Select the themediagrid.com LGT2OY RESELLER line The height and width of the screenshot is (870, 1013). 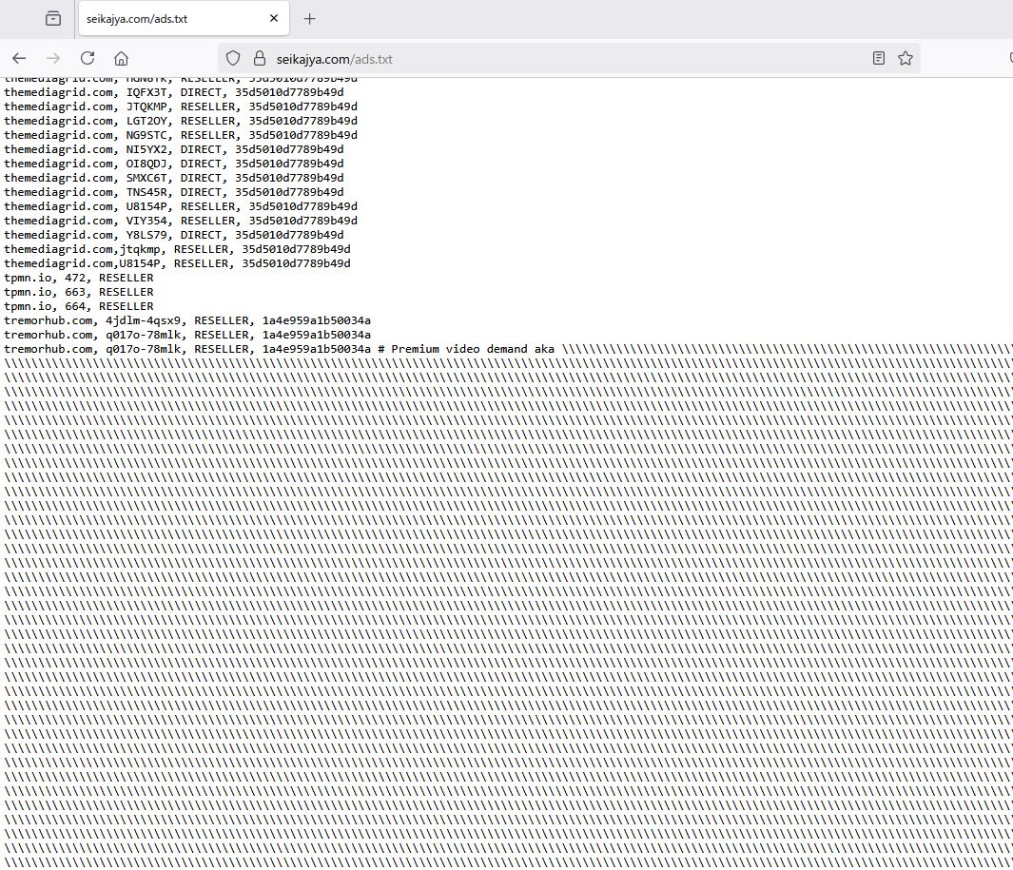[181, 121]
